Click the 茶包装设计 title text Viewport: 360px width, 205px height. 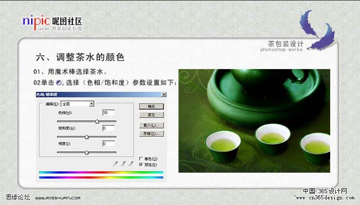click(286, 44)
